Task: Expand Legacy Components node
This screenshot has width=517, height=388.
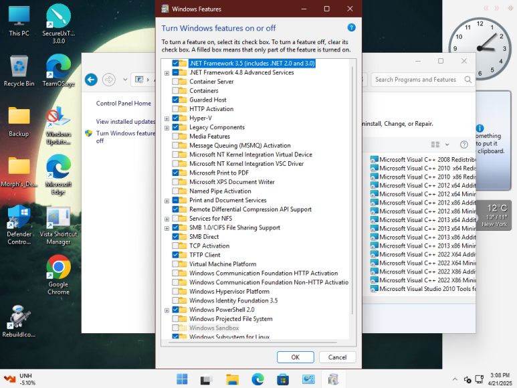Action: click(x=167, y=128)
